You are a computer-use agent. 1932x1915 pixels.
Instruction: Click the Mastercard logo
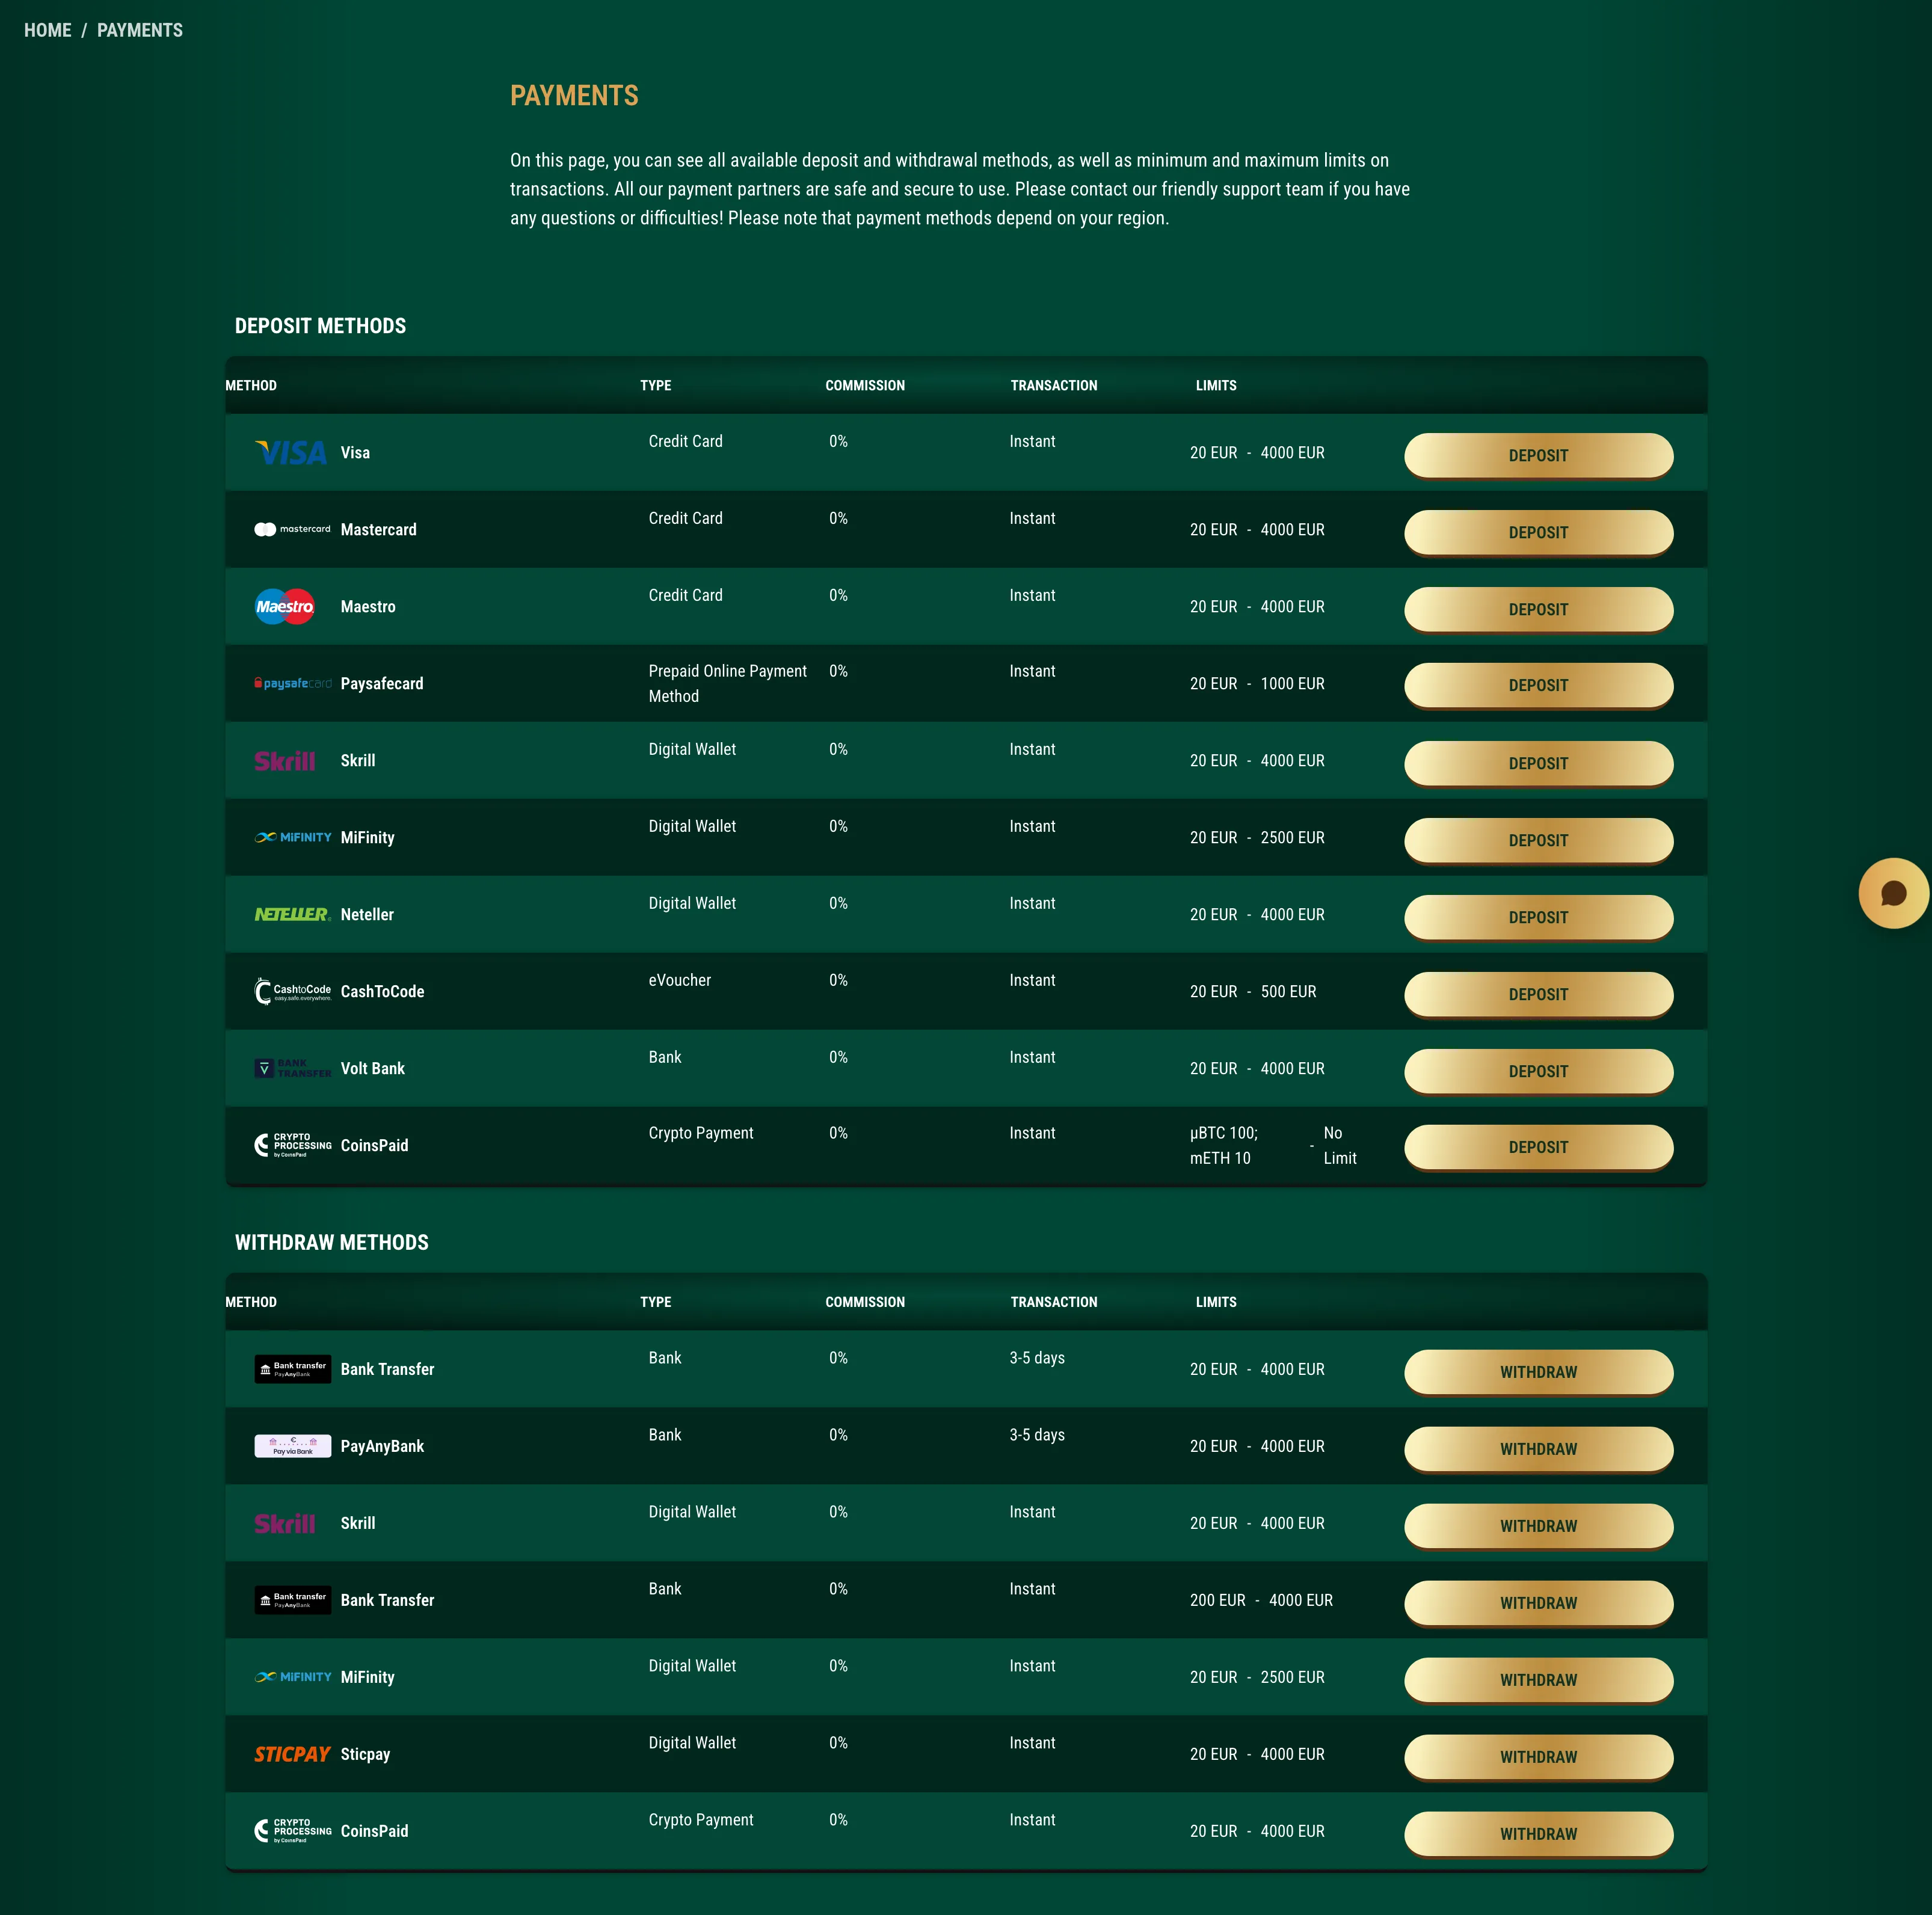[x=292, y=529]
